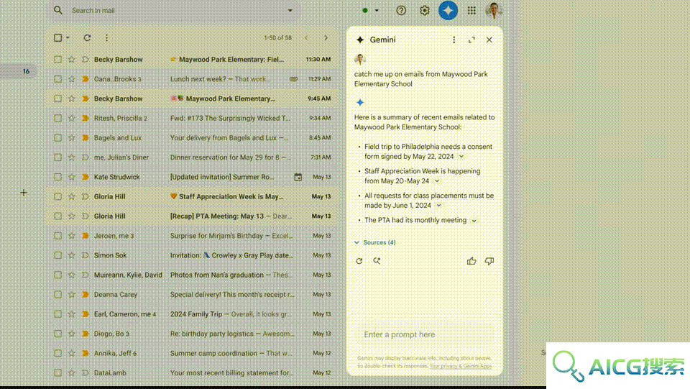The image size is (690, 389).
Task: Select the Ritesh, Priscilla email checkbox
Action: point(57,118)
